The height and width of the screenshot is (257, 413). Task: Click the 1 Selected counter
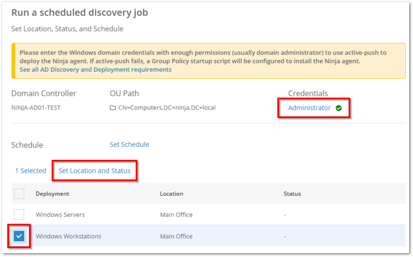pyautogui.click(x=30, y=170)
